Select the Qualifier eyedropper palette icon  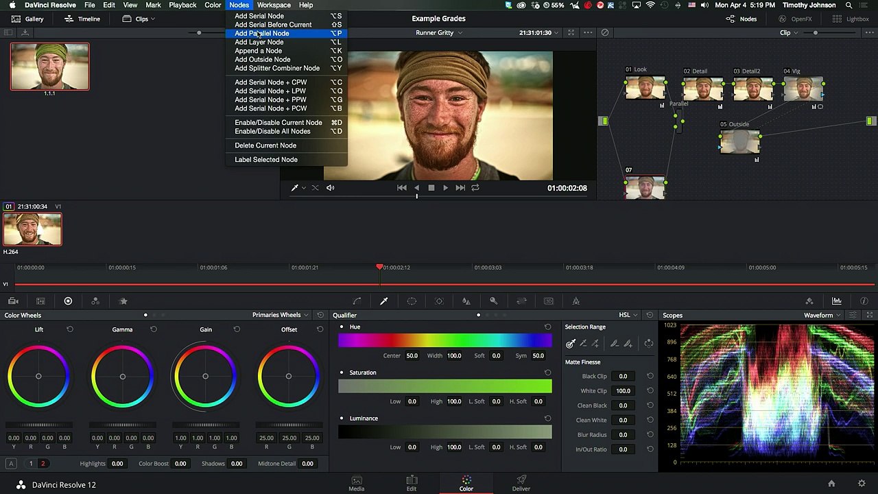384,301
